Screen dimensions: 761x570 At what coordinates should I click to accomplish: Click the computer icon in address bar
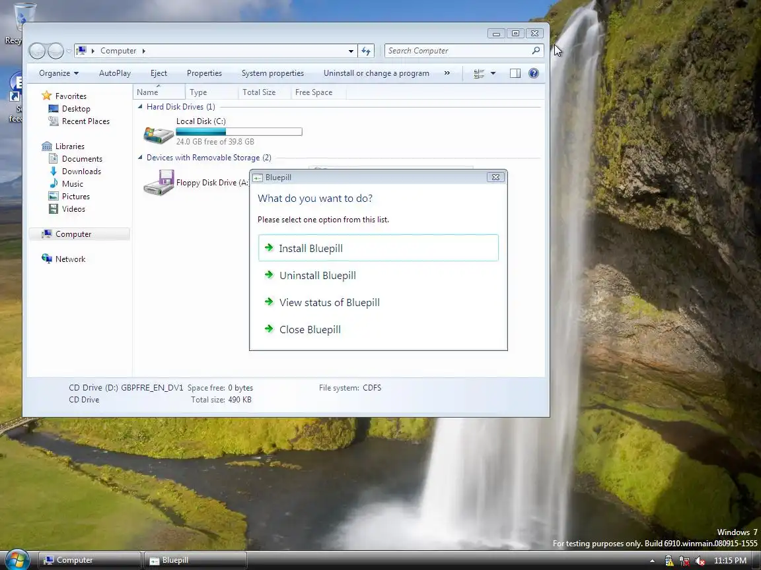[81, 50]
